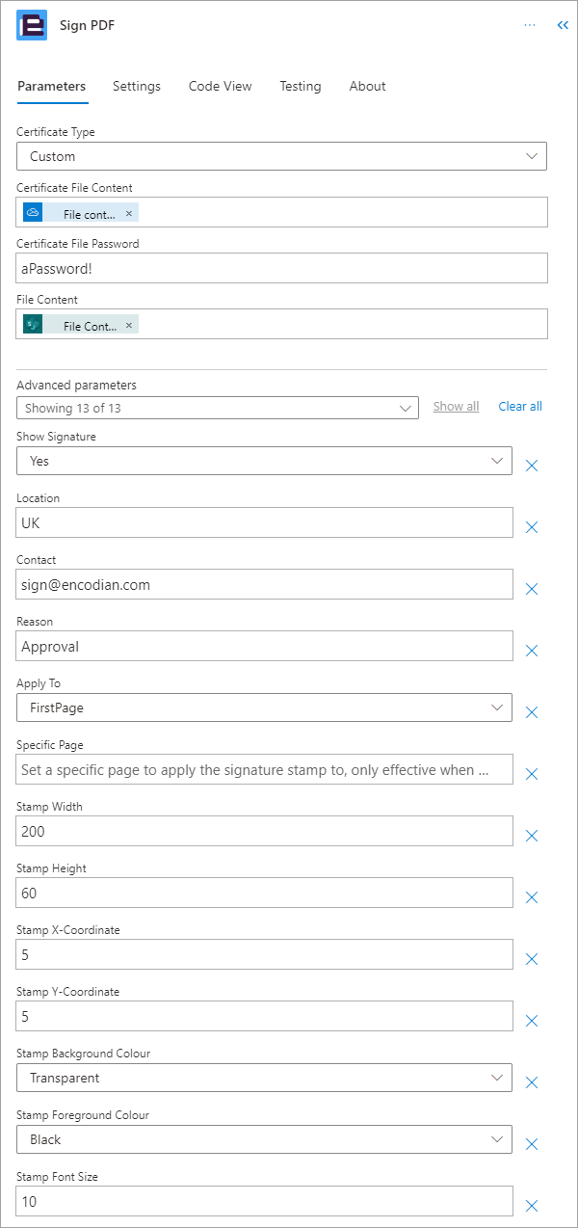Delete the Reason advanced parameter
The image size is (578, 1228).
[x=531, y=651]
